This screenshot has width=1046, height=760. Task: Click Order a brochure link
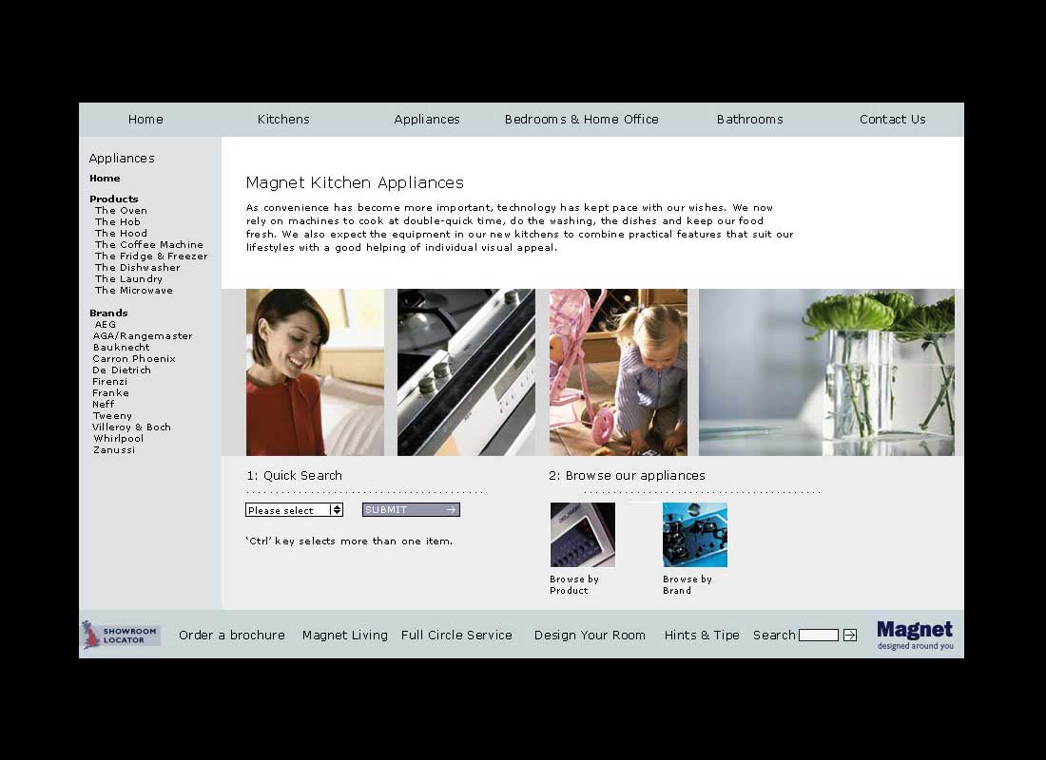click(231, 636)
